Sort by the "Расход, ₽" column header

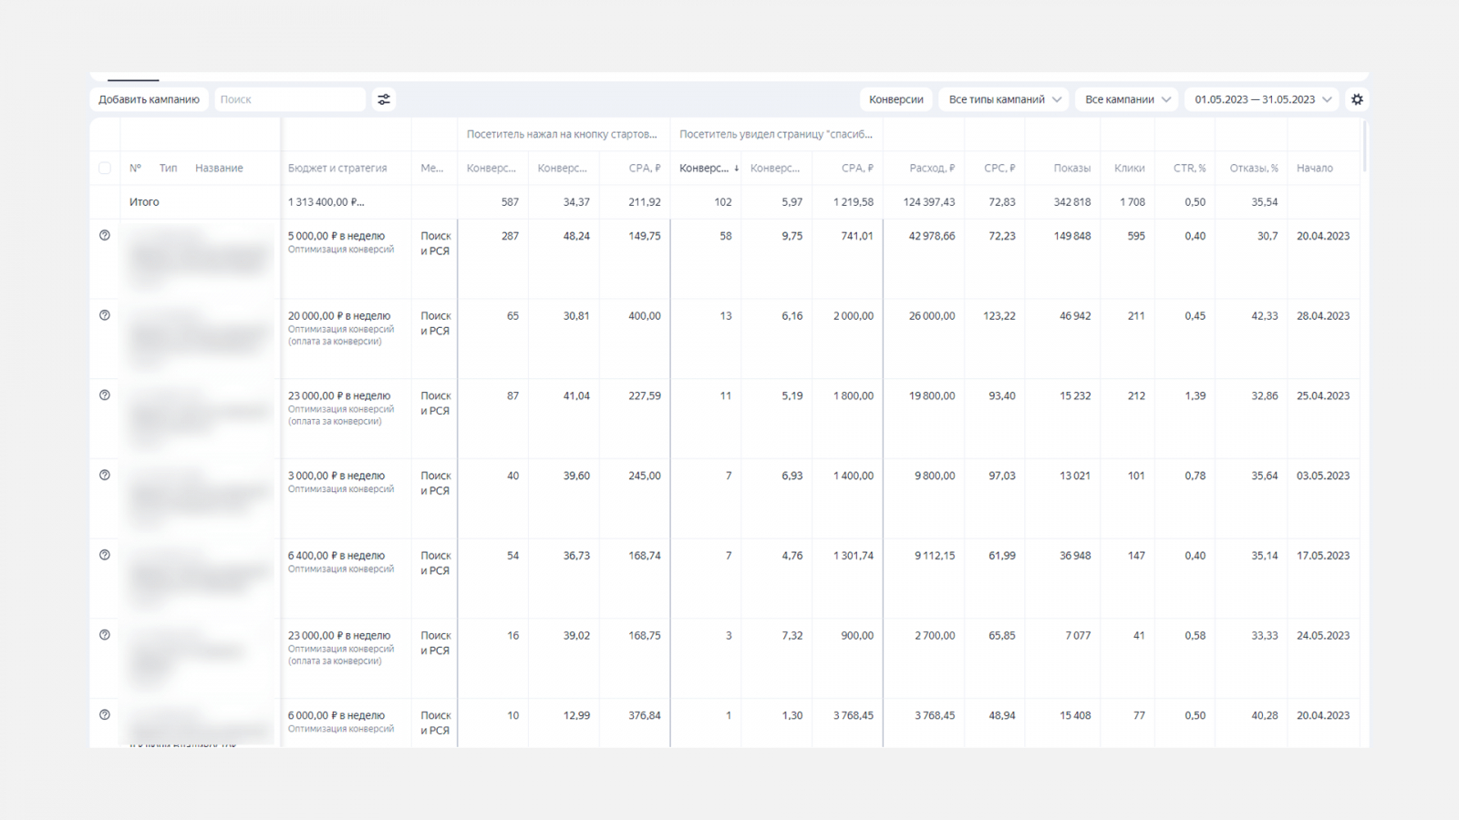931,169
